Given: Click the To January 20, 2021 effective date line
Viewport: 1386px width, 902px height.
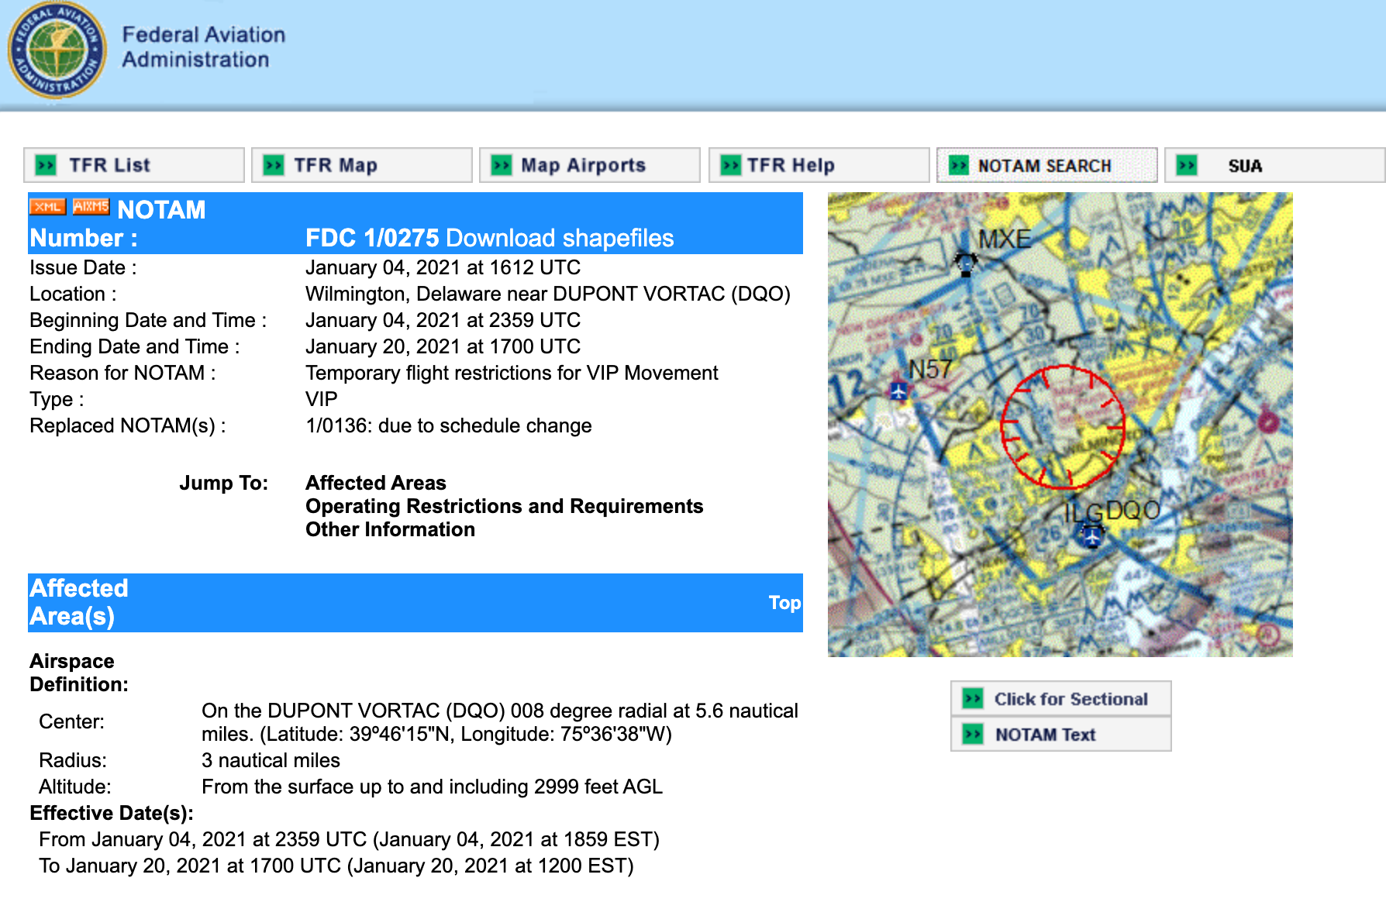Looking at the screenshot, I should (x=336, y=866).
